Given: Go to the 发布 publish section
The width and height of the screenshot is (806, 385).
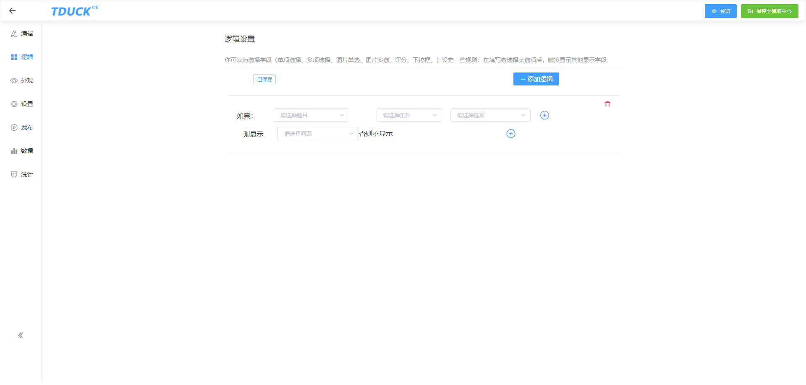Looking at the screenshot, I should coord(21,127).
